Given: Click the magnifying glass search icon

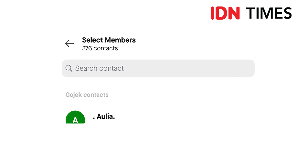Looking at the screenshot, I should [x=69, y=68].
